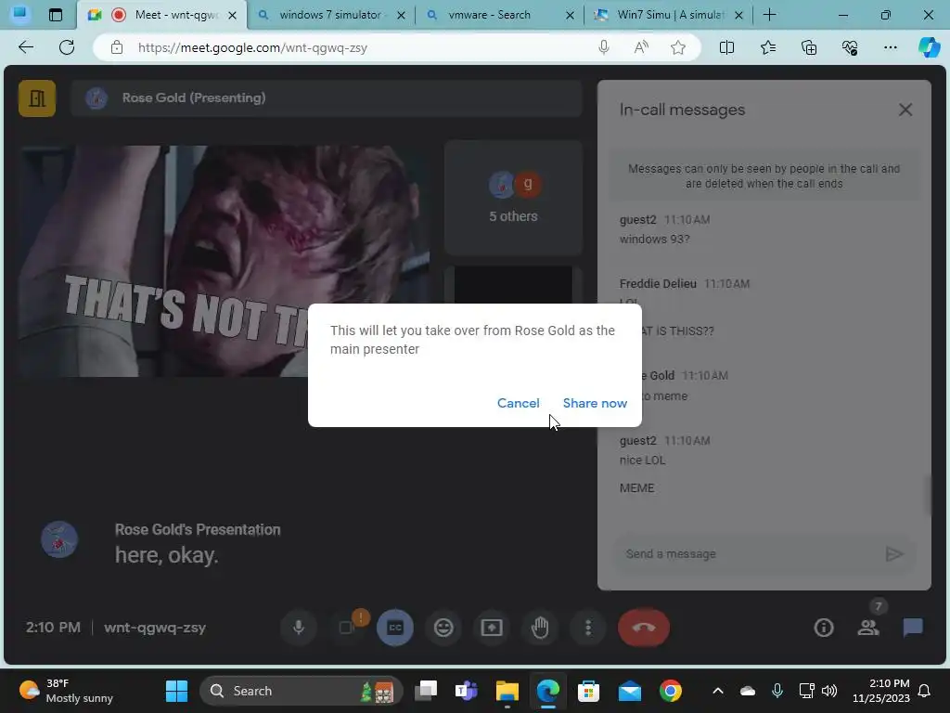Open Google Chrome from taskbar

[670, 691]
